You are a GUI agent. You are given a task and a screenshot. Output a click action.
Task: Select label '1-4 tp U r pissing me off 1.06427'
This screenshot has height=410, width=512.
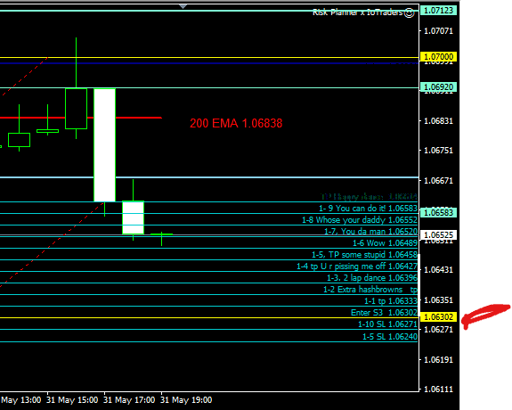pyautogui.click(x=357, y=266)
